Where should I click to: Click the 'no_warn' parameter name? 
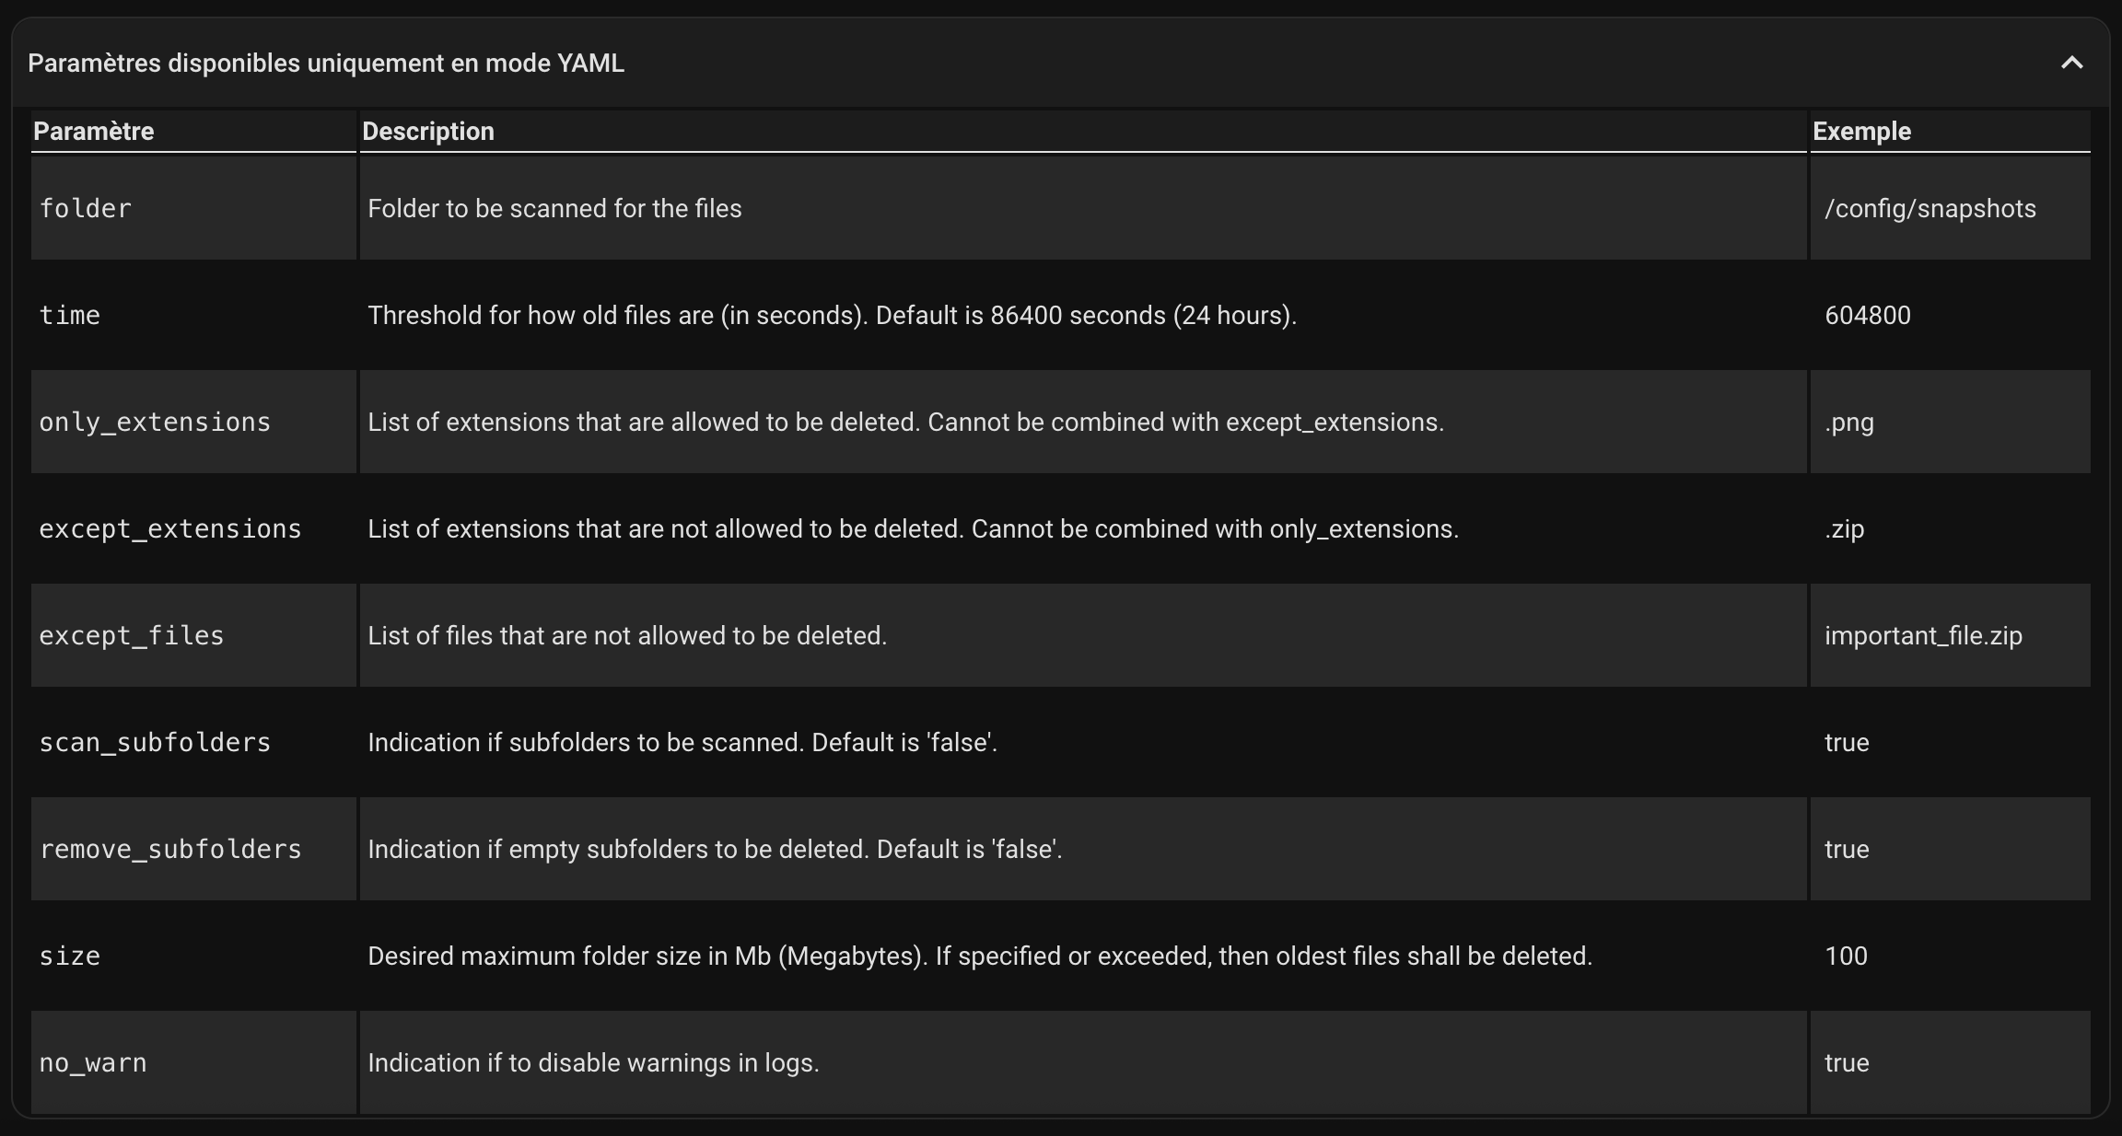[x=93, y=1062]
